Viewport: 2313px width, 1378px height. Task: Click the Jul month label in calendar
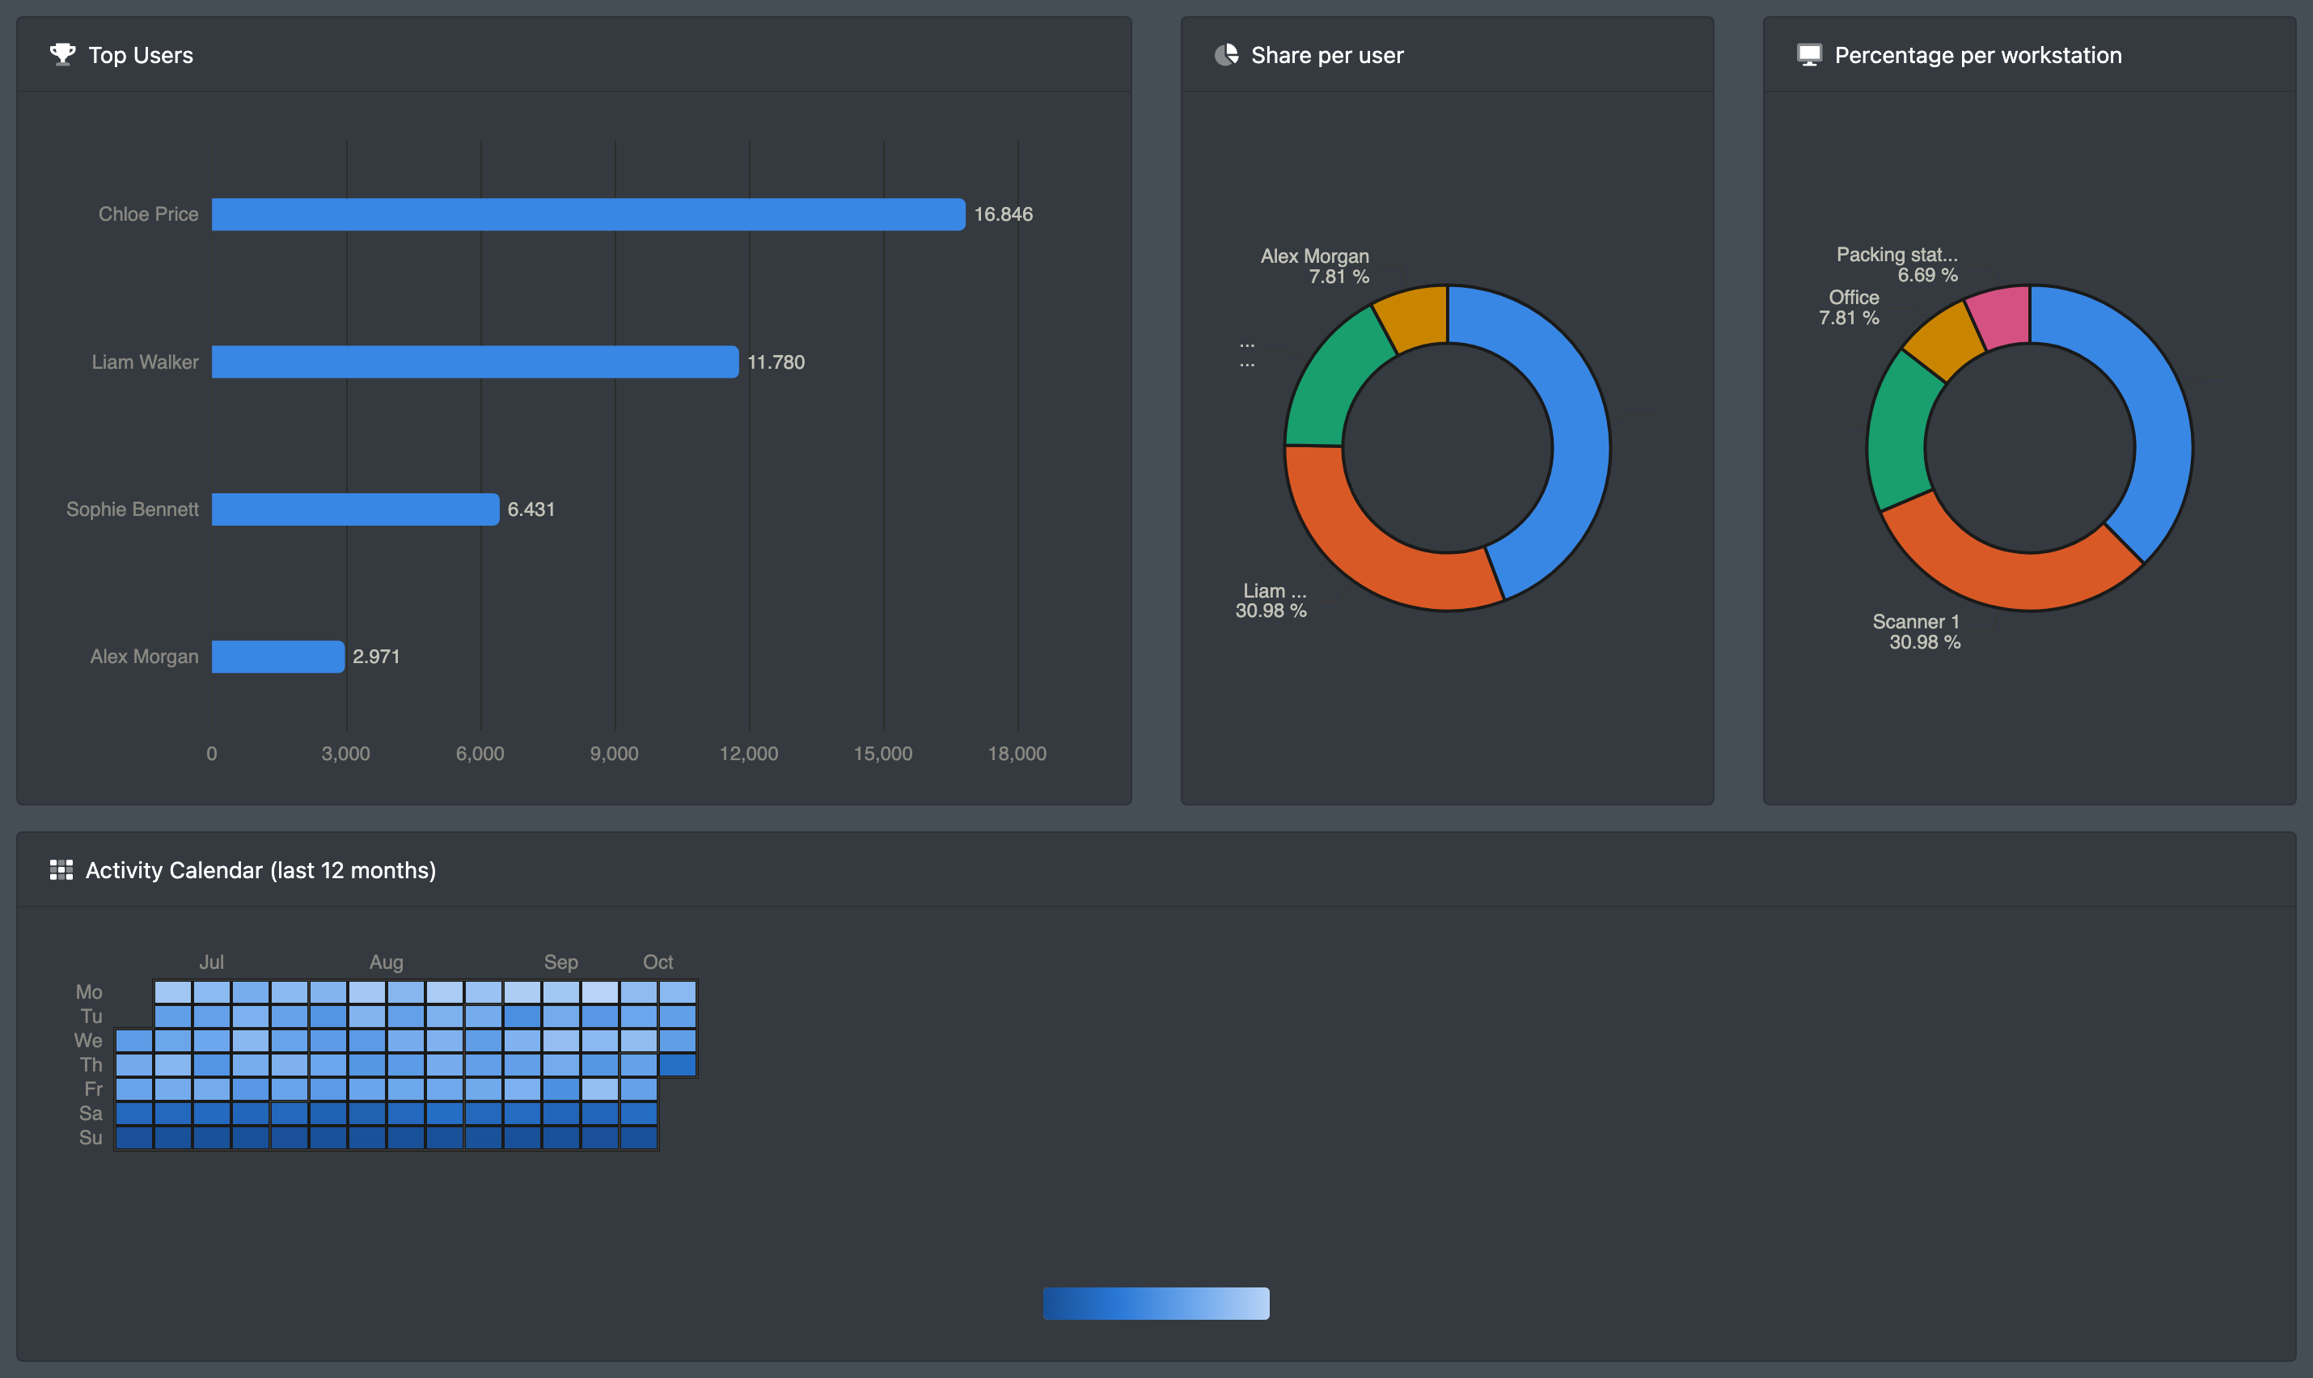(x=211, y=962)
